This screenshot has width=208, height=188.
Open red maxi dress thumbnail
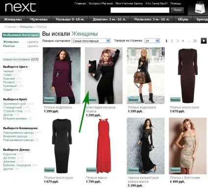[x=104, y=146]
